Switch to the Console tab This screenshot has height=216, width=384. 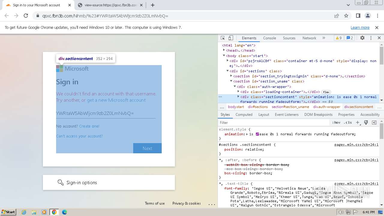269,38
